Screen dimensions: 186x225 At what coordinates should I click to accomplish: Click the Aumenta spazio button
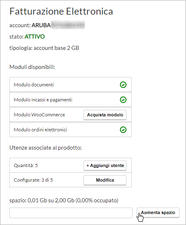coord(158,212)
